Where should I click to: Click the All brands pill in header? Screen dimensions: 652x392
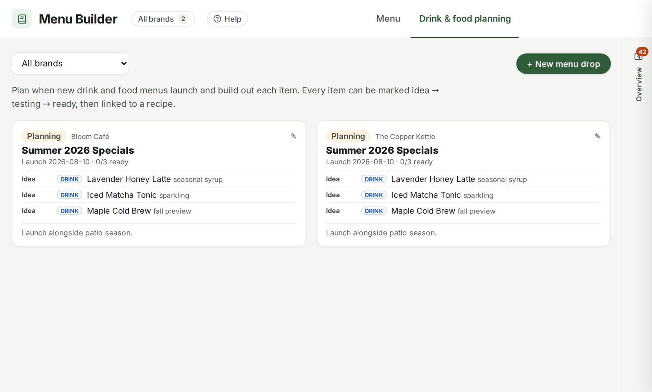click(x=163, y=19)
